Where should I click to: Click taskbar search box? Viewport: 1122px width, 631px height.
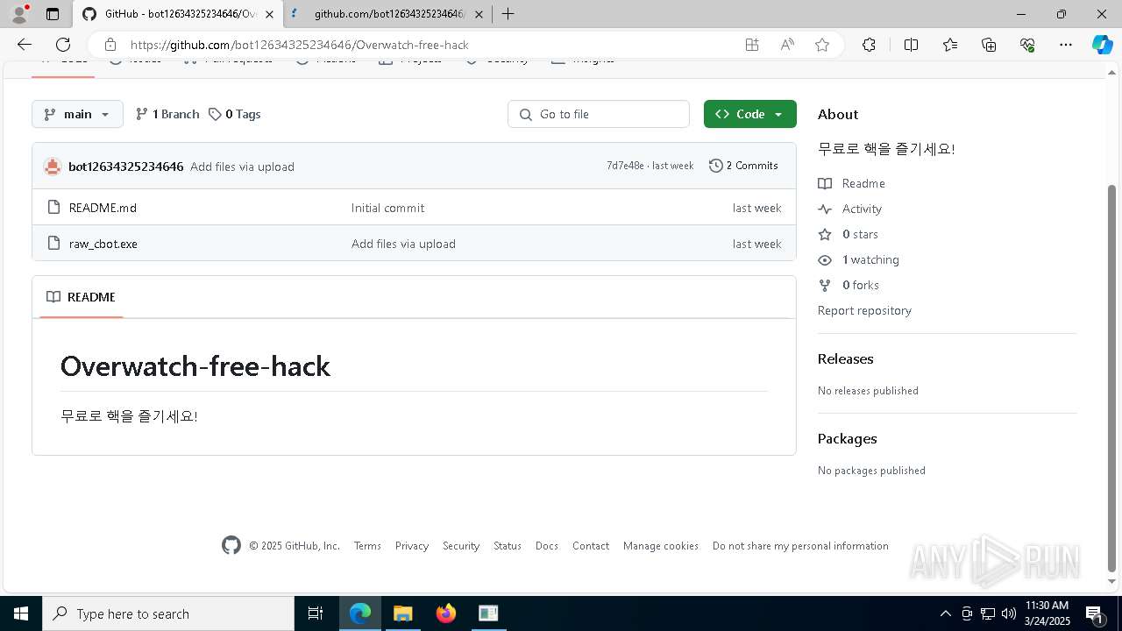point(168,613)
